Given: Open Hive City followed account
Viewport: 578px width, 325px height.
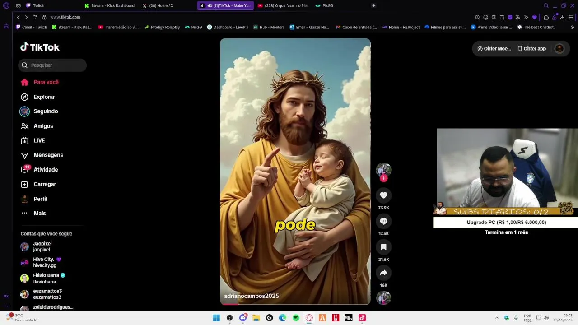Looking at the screenshot, I should 41,262.
